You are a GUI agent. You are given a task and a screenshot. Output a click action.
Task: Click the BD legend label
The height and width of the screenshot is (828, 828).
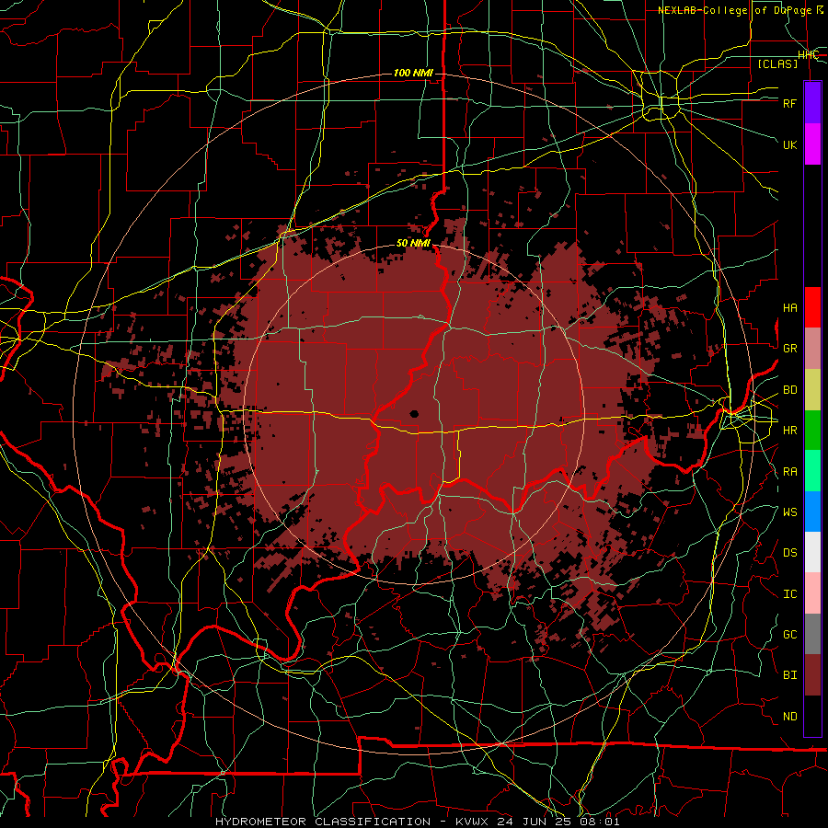[x=789, y=390]
